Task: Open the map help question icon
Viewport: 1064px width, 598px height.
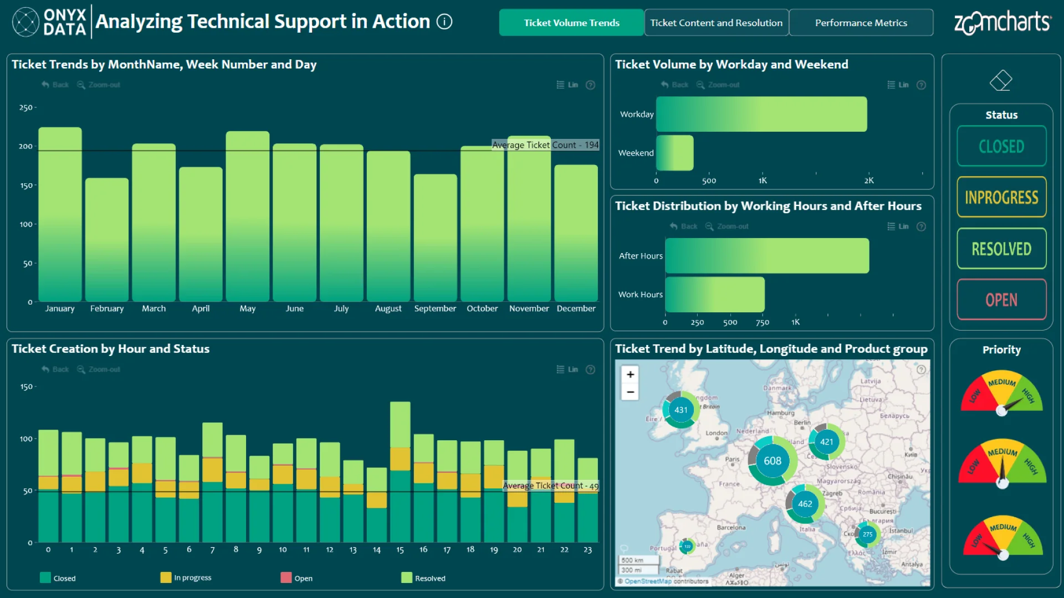Action: [921, 370]
